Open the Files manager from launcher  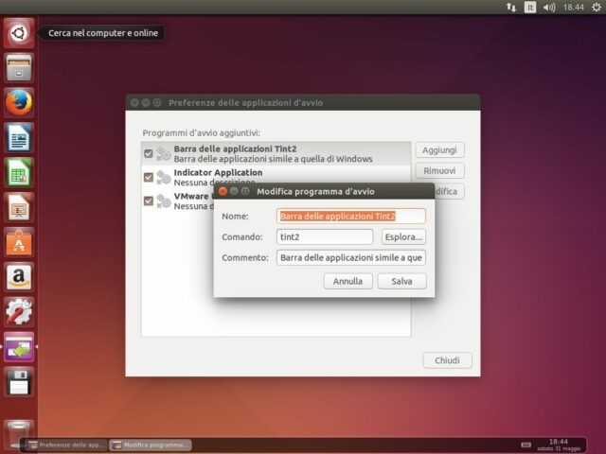tap(18, 68)
